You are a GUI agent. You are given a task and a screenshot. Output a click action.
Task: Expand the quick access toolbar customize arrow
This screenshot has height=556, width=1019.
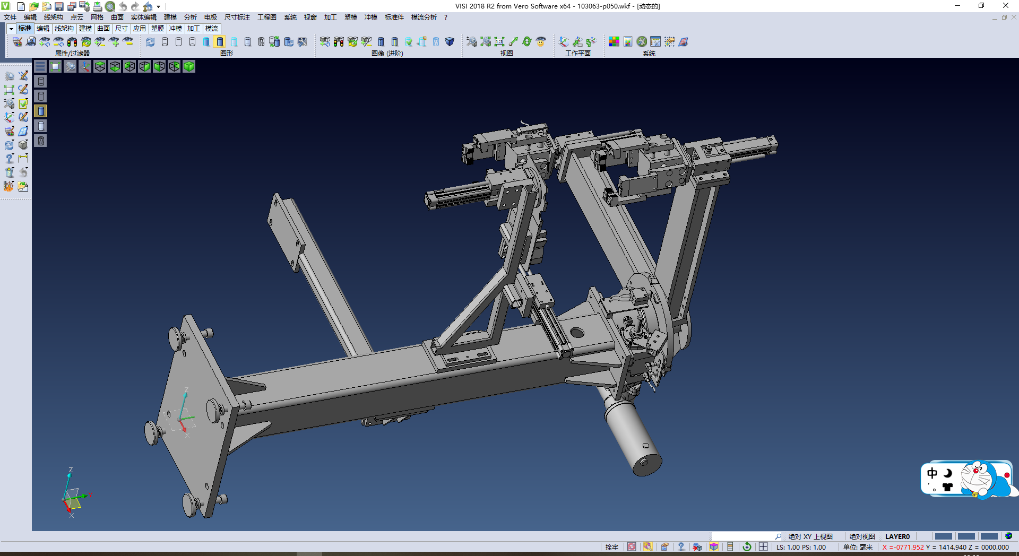(158, 6)
